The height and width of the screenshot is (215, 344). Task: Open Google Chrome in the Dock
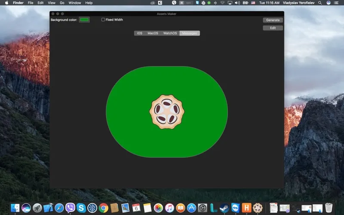103,208
